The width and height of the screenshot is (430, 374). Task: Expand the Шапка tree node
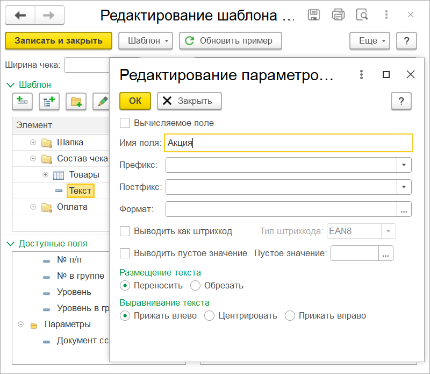click(x=33, y=143)
